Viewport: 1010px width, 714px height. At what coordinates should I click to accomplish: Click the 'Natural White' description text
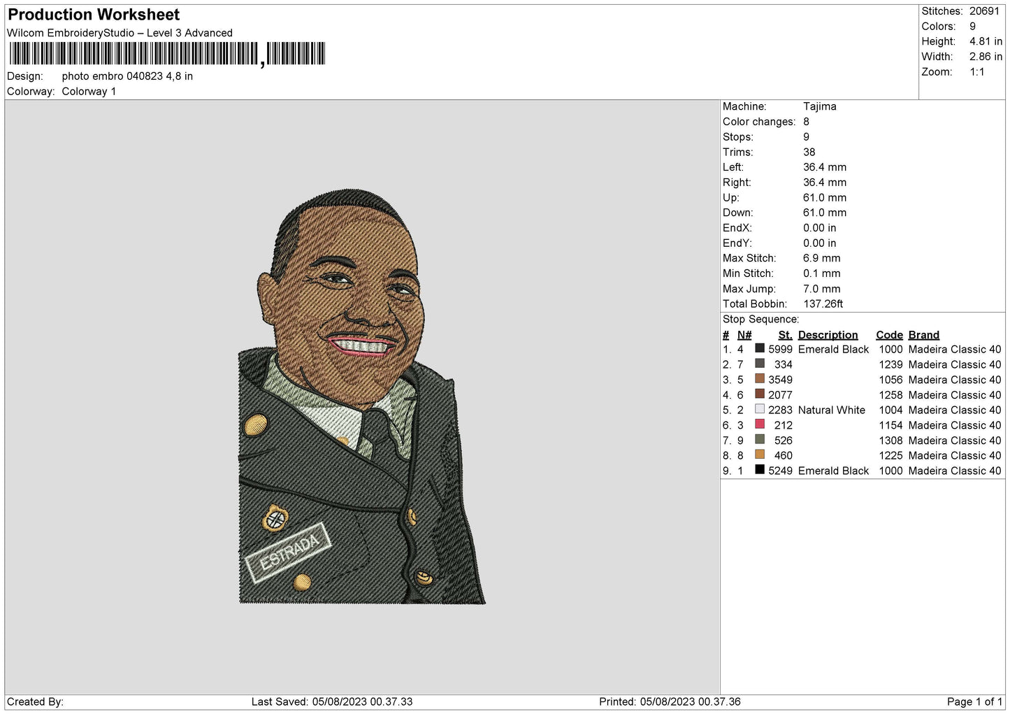pos(831,410)
